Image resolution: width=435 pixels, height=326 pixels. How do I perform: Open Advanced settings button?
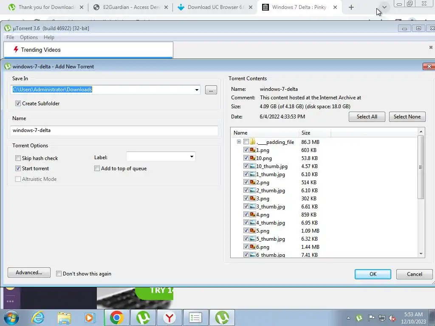coord(29,273)
